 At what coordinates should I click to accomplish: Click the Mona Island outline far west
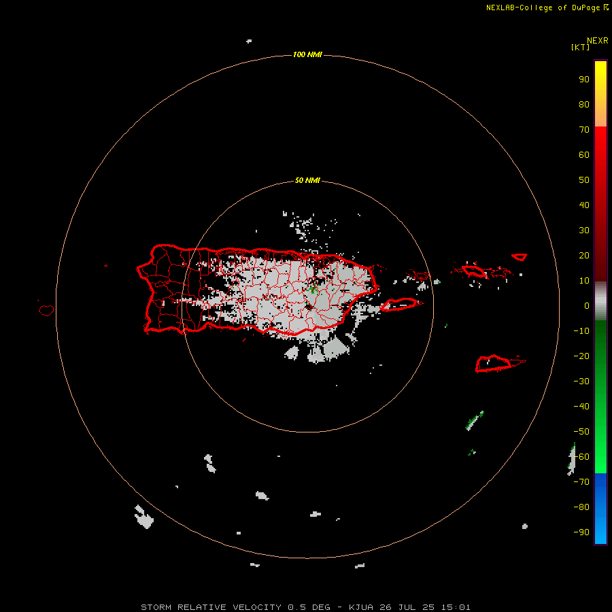point(46,310)
